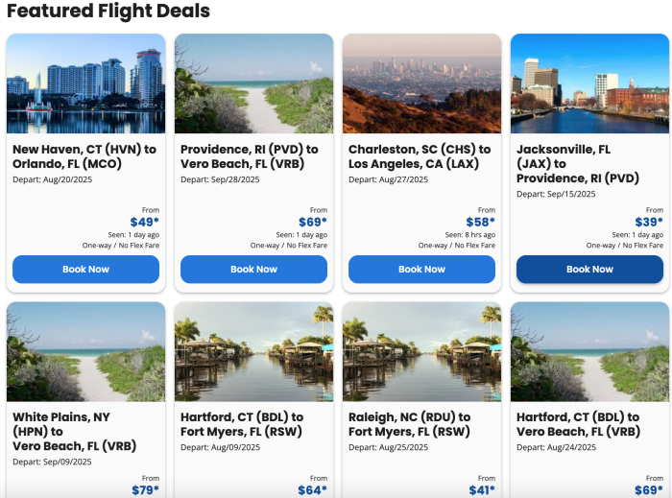
Task: Open the waterfront image for Hartford to Fort Myers
Action: tap(253, 352)
